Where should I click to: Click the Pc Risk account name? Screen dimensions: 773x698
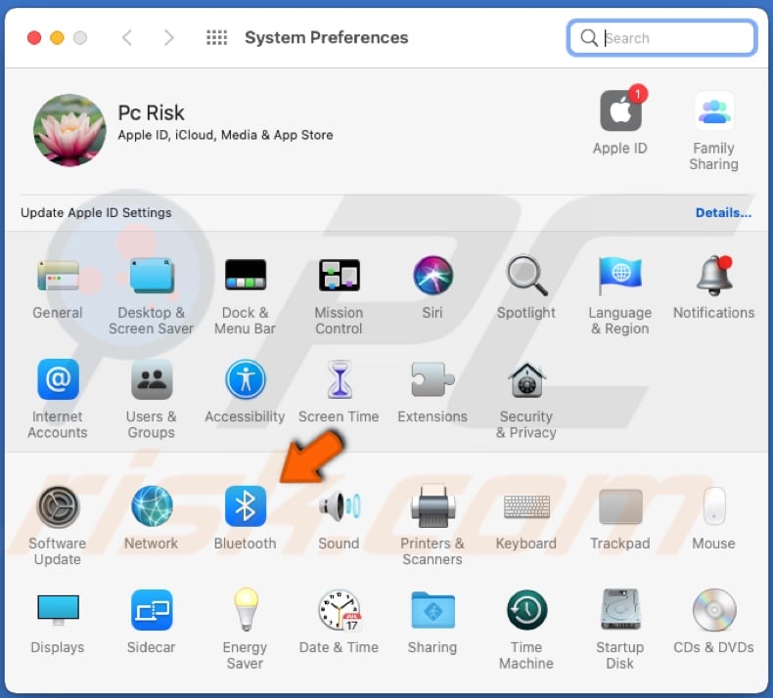pos(151,112)
